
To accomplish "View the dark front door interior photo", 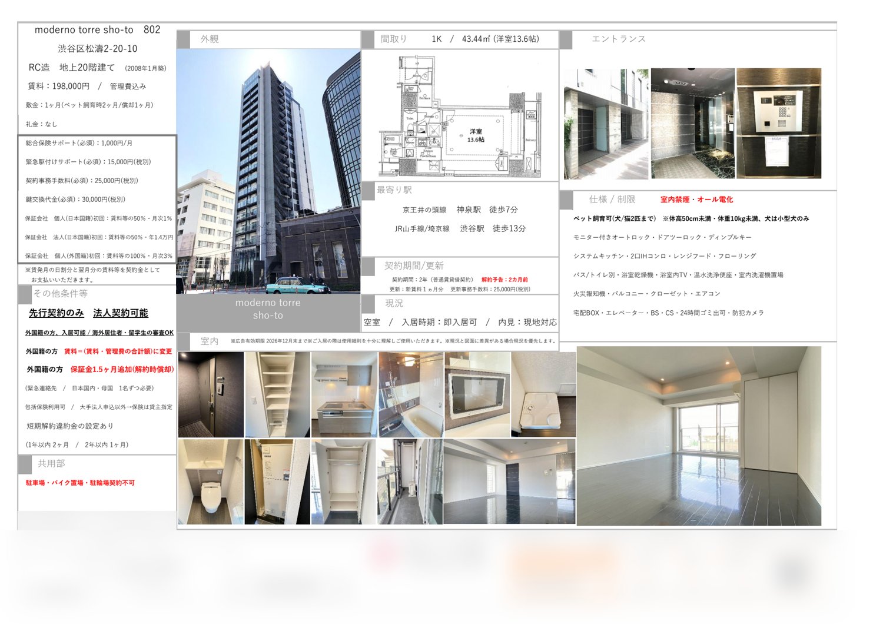I will 211,394.
